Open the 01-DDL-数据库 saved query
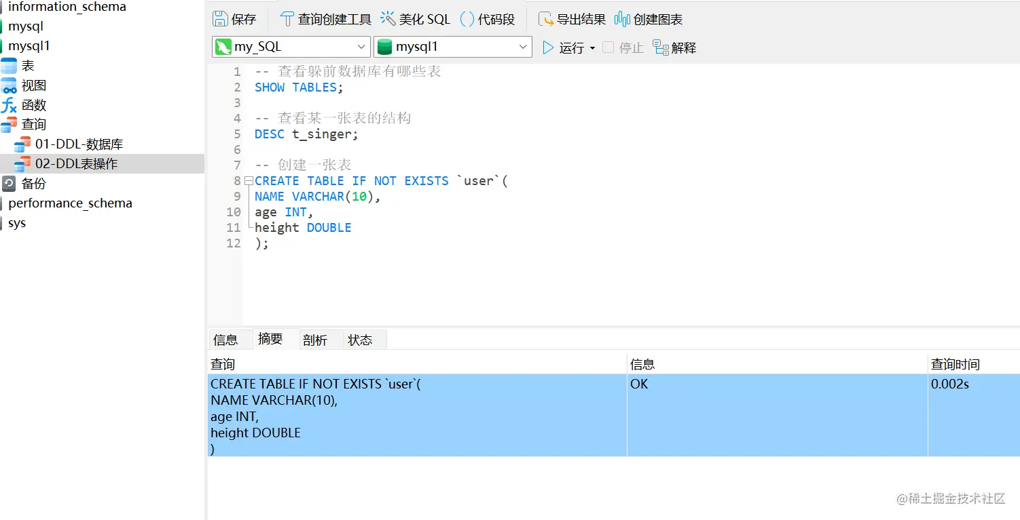The height and width of the screenshot is (520, 1020). click(79, 144)
